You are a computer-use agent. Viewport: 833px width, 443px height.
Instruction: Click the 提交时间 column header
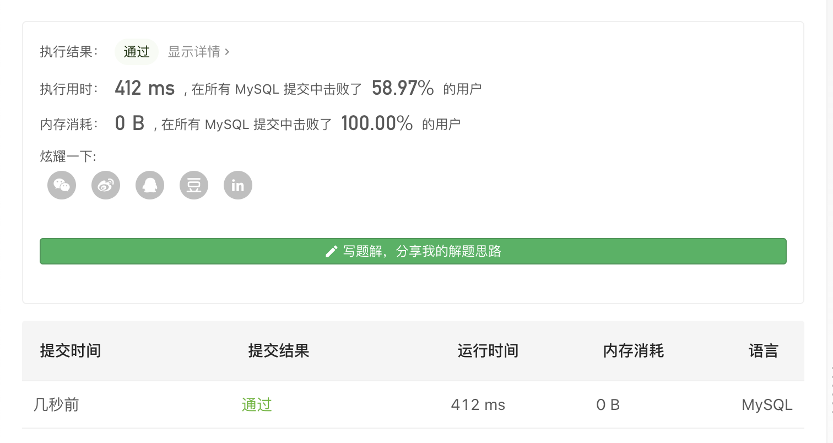pos(71,350)
